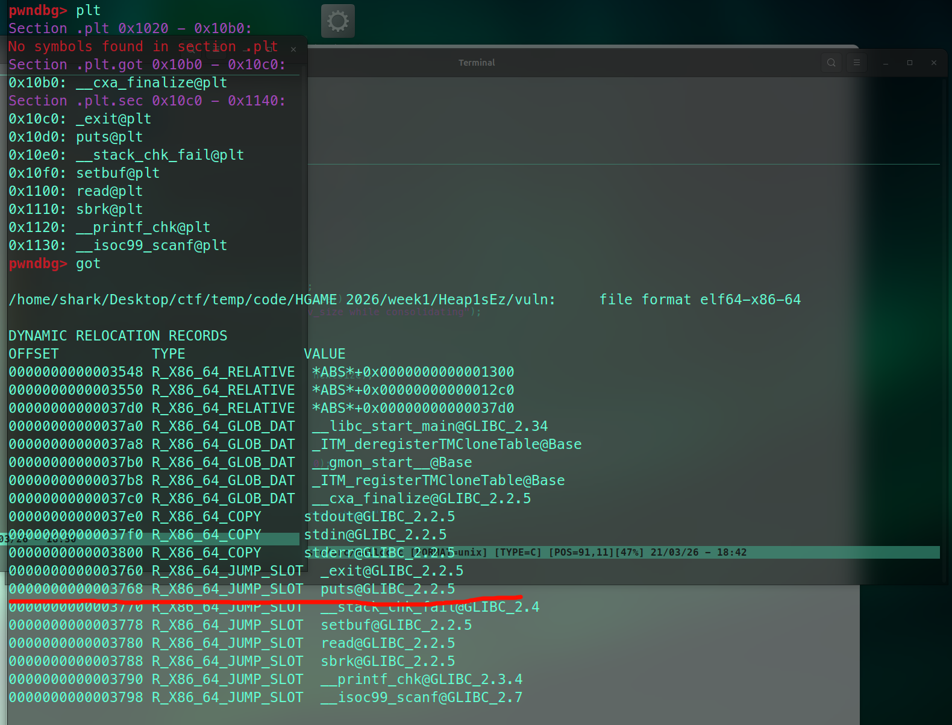Click R_X86_64_JUMP_SLOT type in the sbrk row
Viewport: 952px width, 725px height.
tap(227, 661)
